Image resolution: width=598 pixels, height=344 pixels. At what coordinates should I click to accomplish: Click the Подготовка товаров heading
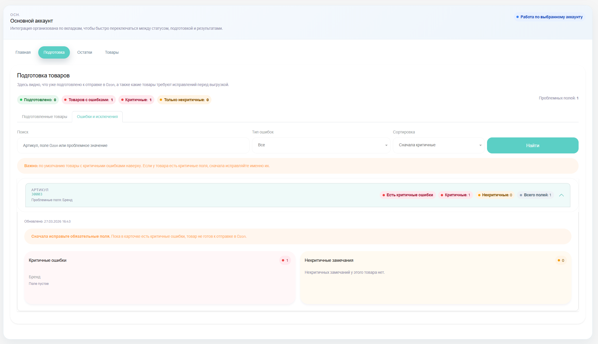[x=43, y=75]
